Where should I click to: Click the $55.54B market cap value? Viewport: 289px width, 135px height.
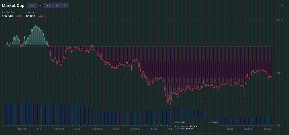(7, 16)
